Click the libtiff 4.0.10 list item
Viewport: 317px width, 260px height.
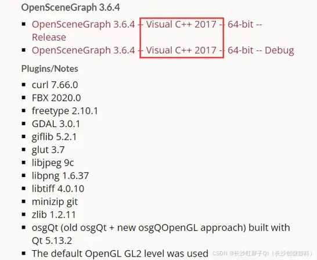[x=58, y=189]
